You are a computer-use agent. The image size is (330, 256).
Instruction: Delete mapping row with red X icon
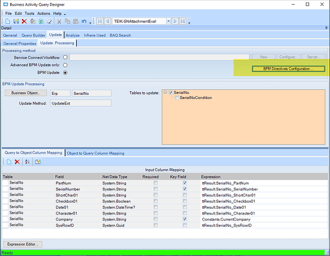tap(17, 162)
